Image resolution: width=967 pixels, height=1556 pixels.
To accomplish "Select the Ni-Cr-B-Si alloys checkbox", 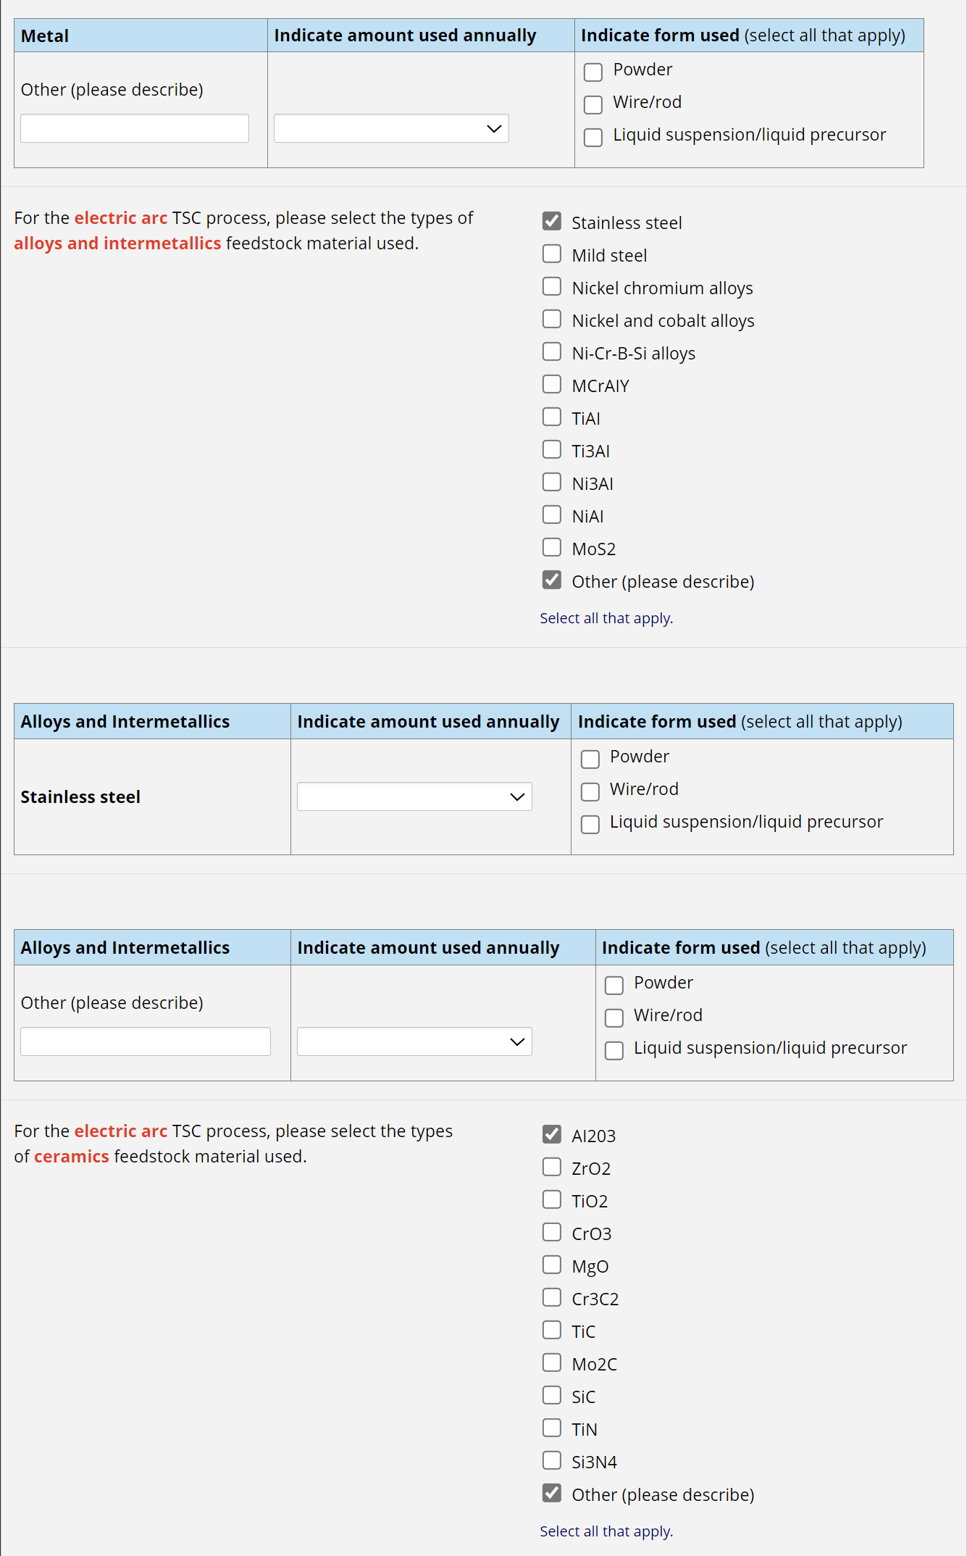I will [x=552, y=352].
